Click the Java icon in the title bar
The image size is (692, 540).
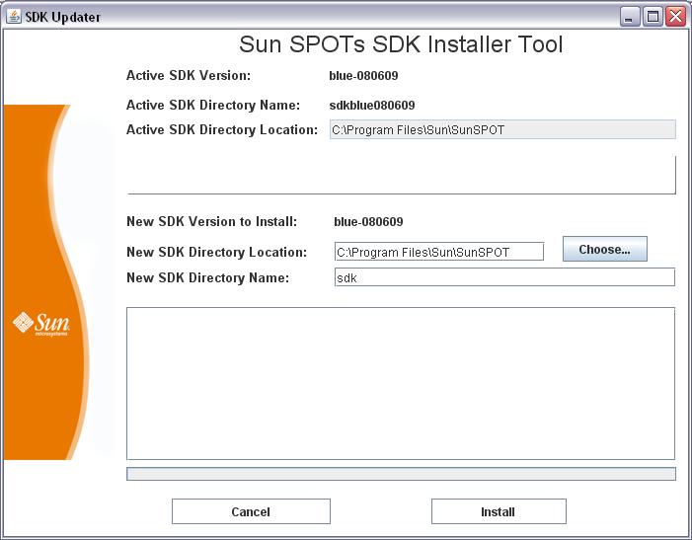click(x=13, y=17)
